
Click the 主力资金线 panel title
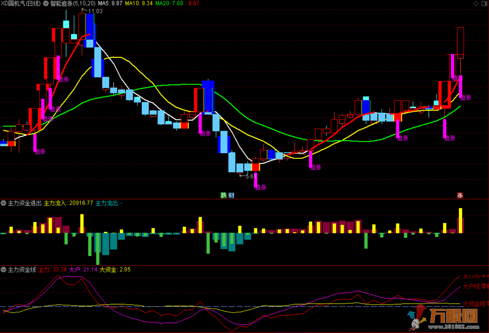[x=22, y=269]
